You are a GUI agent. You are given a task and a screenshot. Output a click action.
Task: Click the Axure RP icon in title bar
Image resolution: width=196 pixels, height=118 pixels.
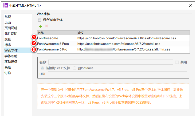(6, 6)
